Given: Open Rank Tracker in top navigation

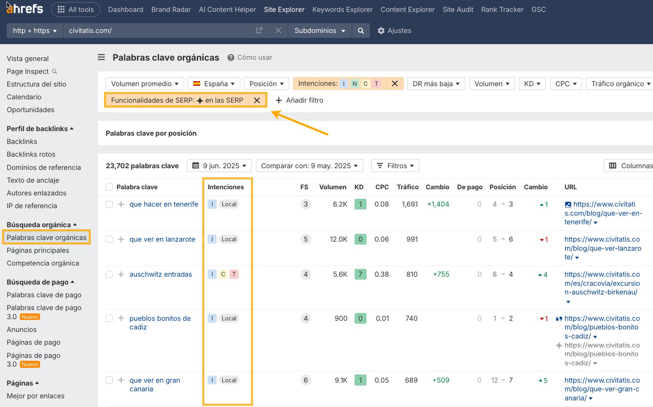Looking at the screenshot, I should (502, 9).
